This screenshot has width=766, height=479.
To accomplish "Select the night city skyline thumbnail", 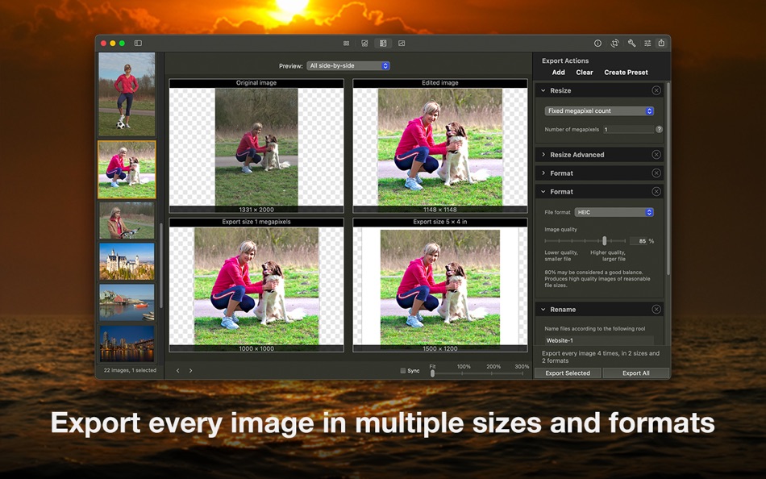I will (x=127, y=344).
